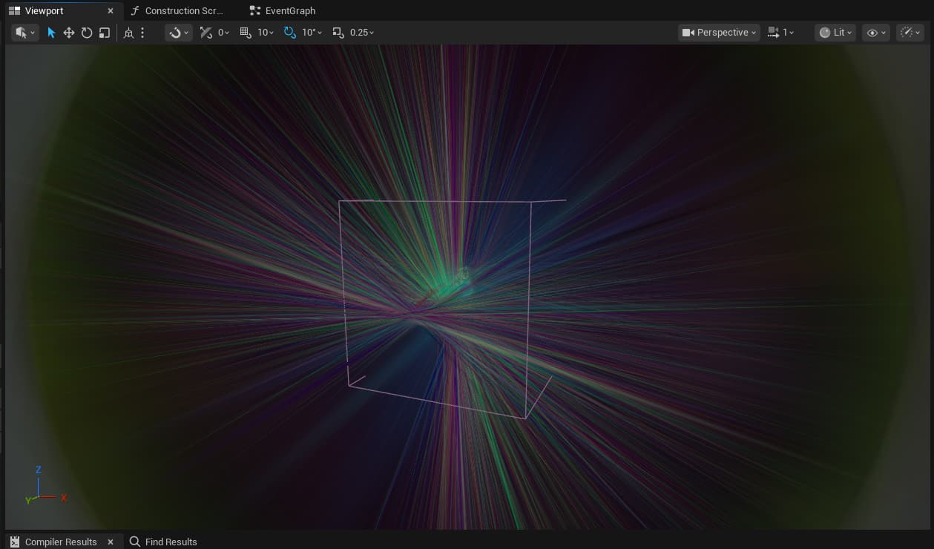Activate the Scale tool

pyautogui.click(x=105, y=33)
